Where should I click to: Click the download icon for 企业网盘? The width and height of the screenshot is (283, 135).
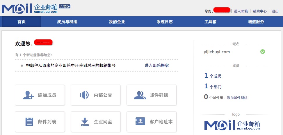85,122
